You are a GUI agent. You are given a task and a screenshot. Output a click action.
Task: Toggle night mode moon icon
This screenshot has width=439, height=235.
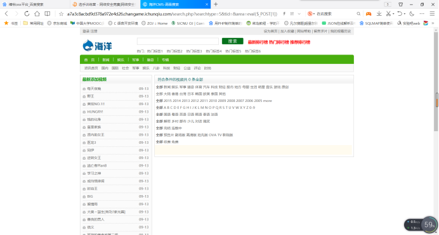(412, 14)
